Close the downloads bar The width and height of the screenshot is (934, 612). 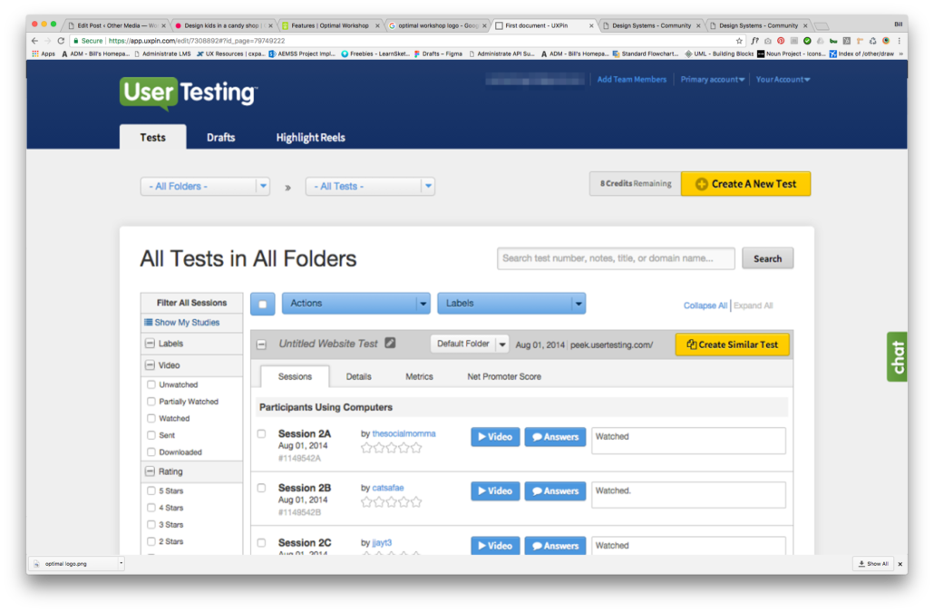(900, 564)
